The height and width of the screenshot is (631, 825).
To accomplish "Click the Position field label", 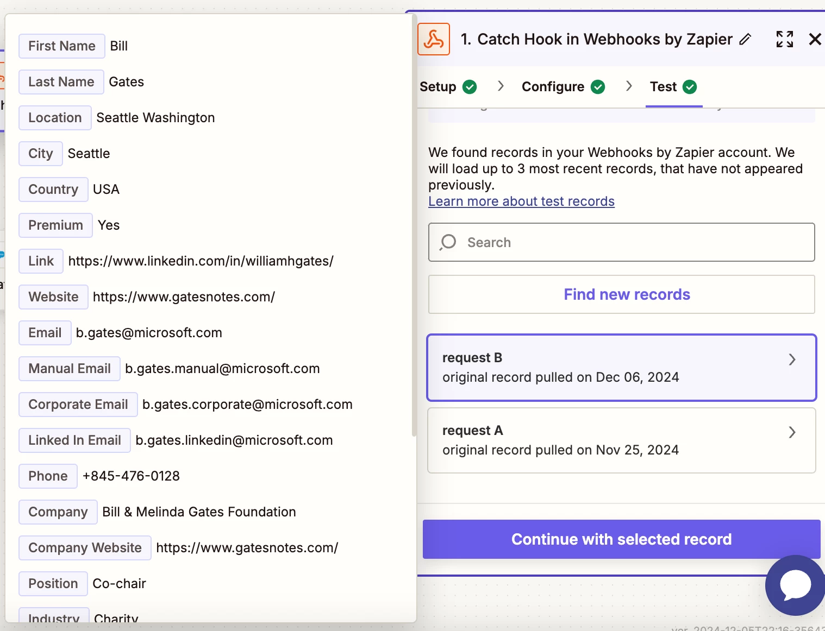I will pyautogui.click(x=53, y=584).
